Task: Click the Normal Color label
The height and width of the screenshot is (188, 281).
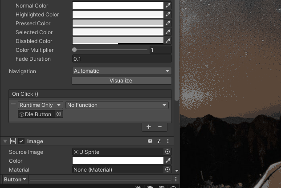Action: [32, 6]
